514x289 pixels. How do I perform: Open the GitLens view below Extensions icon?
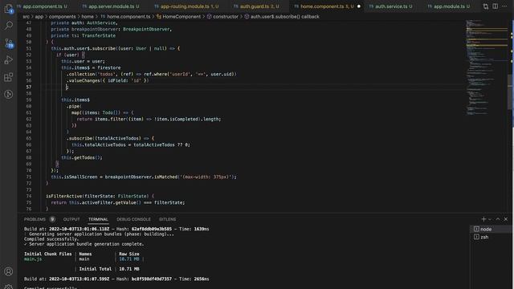pos(9,95)
